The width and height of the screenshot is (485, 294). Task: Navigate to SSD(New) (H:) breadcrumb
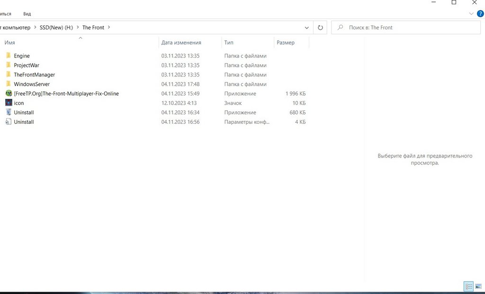point(56,27)
